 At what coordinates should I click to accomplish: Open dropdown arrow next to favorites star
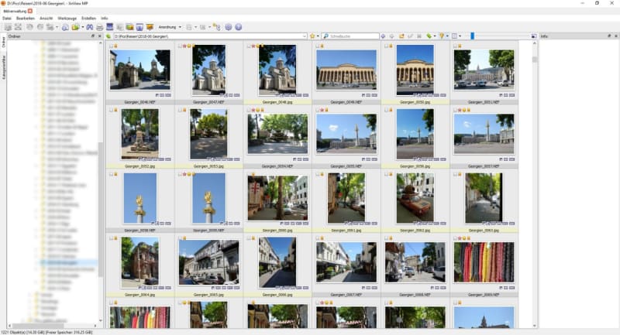(318, 36)
